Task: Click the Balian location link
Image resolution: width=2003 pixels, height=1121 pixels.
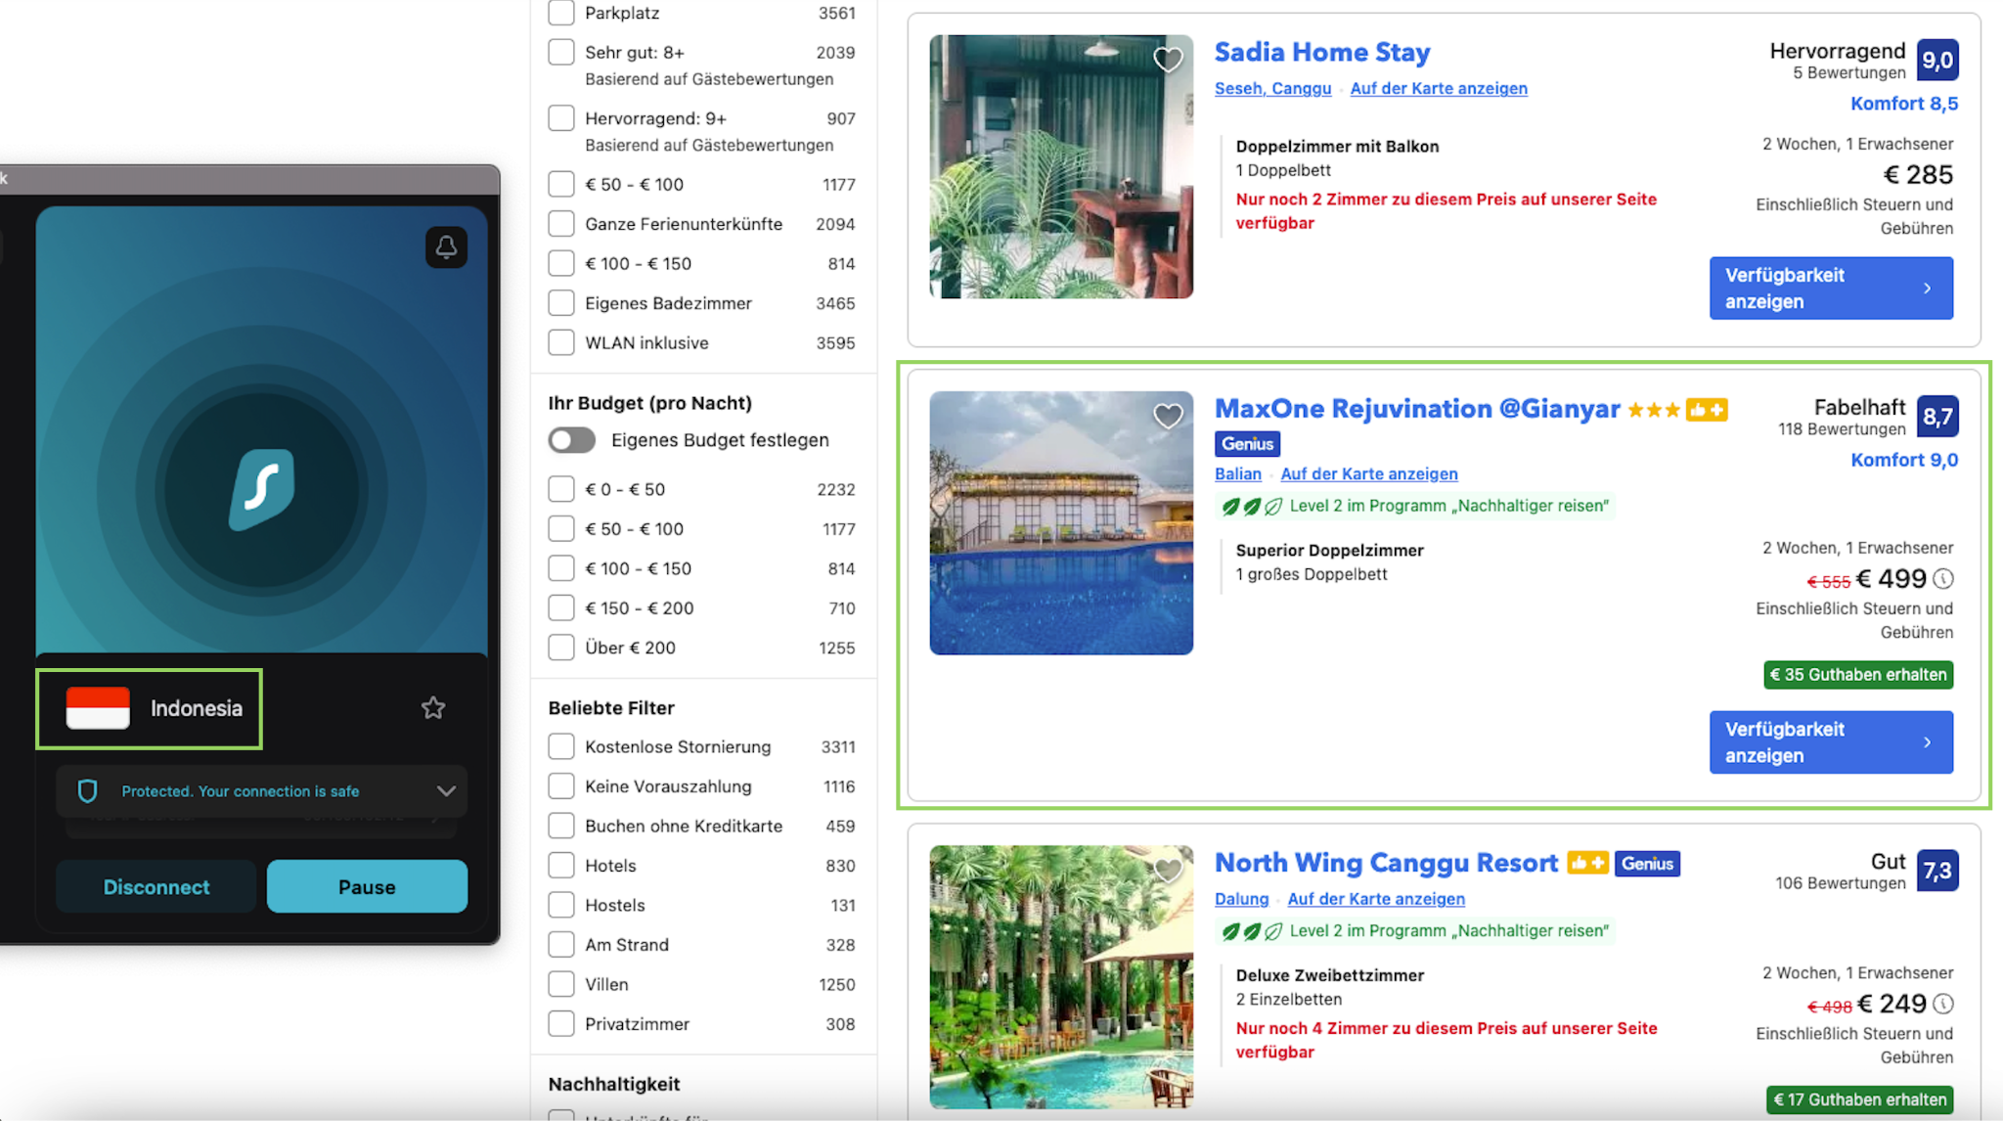Action: pos(1238,473)
